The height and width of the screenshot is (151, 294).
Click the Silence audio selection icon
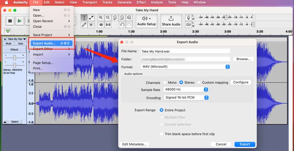(108, 25)
